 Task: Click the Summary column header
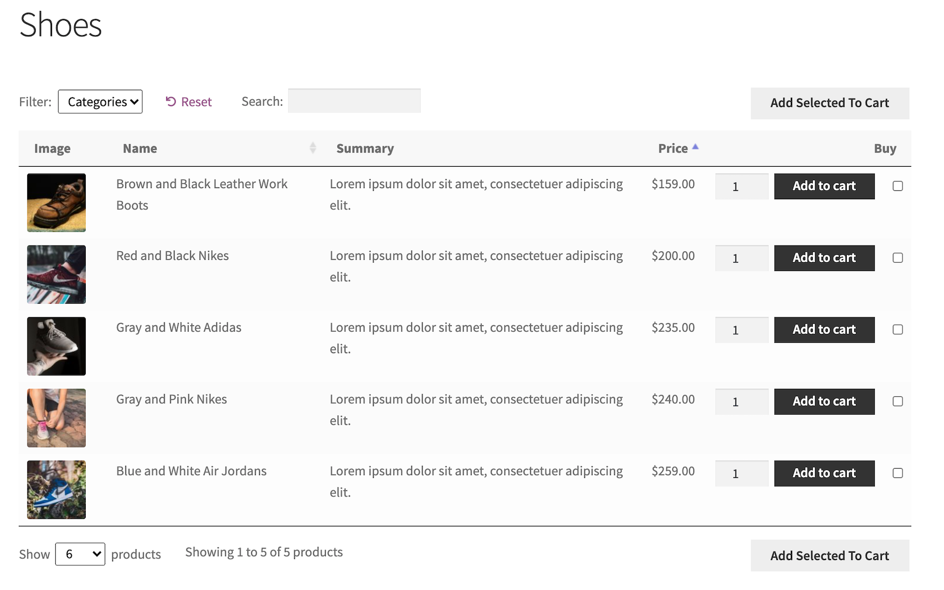pyautogui.click(x=365, y=148)
